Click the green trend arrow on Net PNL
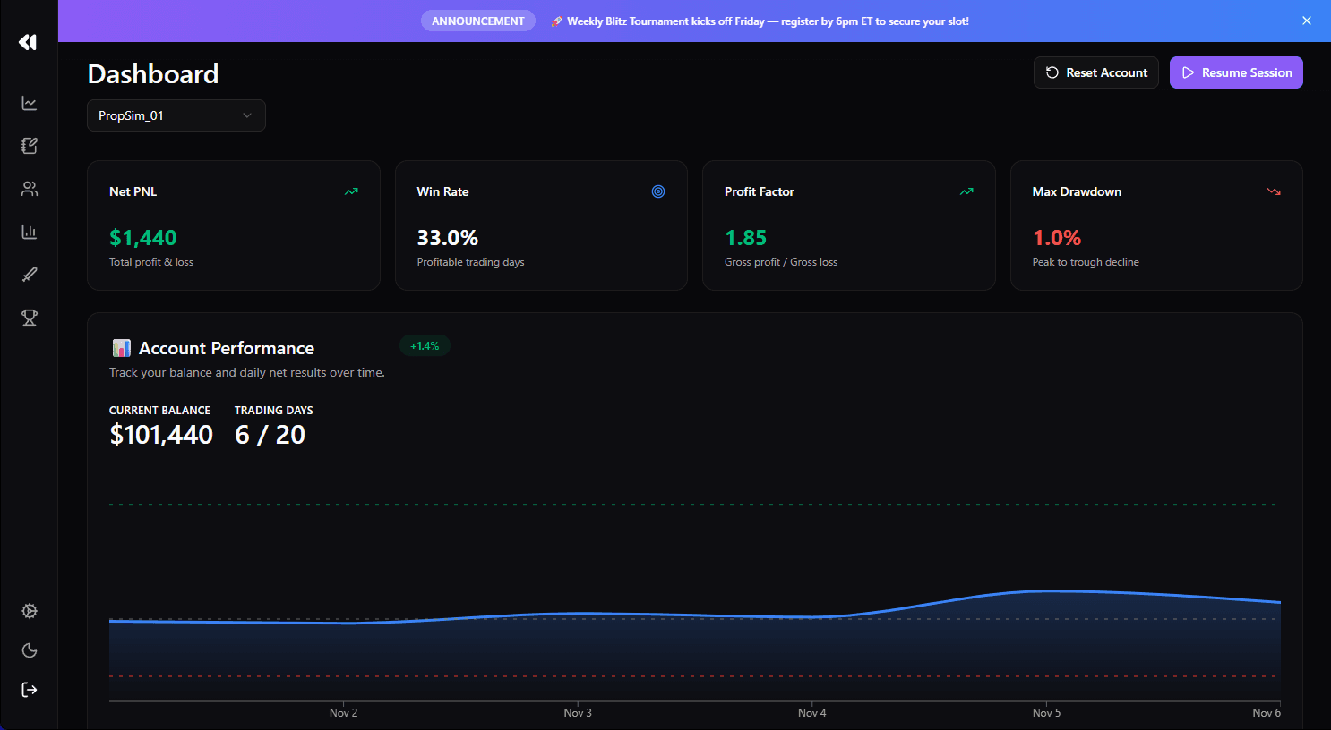The height and width of the screenshot is (730, 1331). 350,191
